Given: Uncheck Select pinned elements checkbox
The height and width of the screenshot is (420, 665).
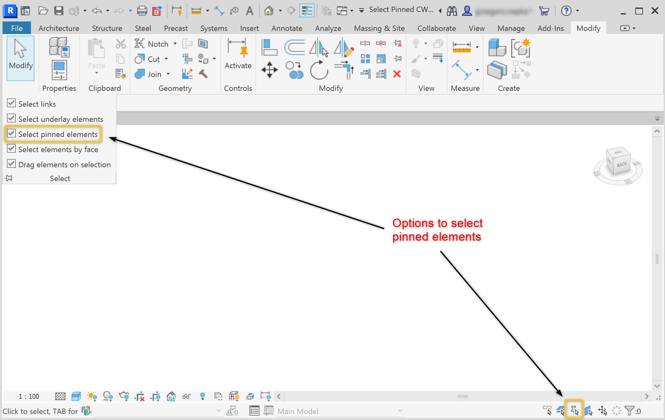Looking at the screenshot, I should [11, 133].
